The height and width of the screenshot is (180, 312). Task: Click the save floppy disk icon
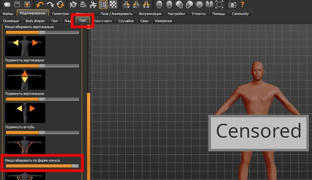pos(17,4)
